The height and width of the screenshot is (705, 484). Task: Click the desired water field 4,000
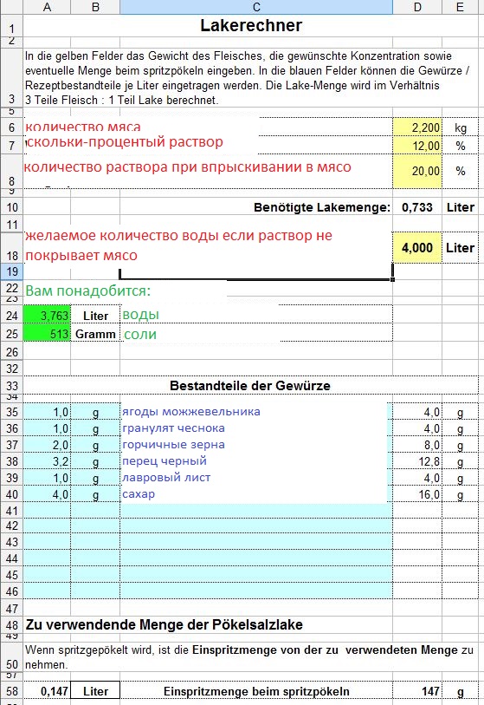coord(417,248)
